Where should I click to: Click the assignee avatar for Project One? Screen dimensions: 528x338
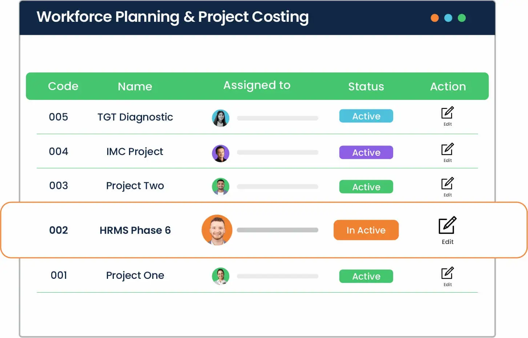pos(221,276)
